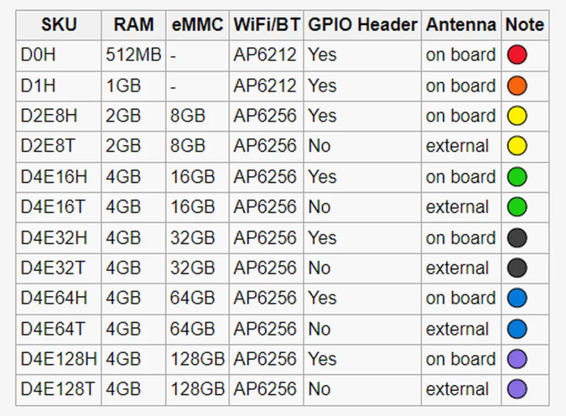Screen dimensions: 566x416
Task: Click the D4E64H SKU cell
Action: point(54,298)
